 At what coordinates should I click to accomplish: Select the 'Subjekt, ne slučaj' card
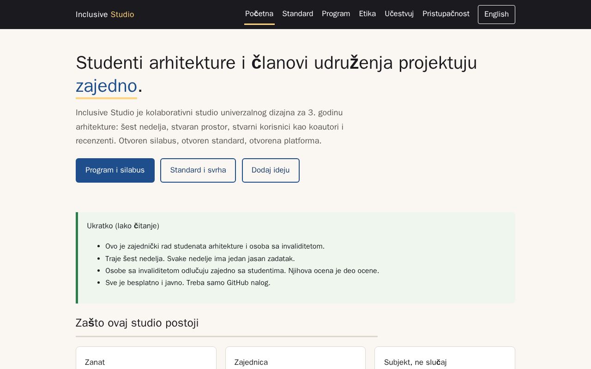coord(445,358)
